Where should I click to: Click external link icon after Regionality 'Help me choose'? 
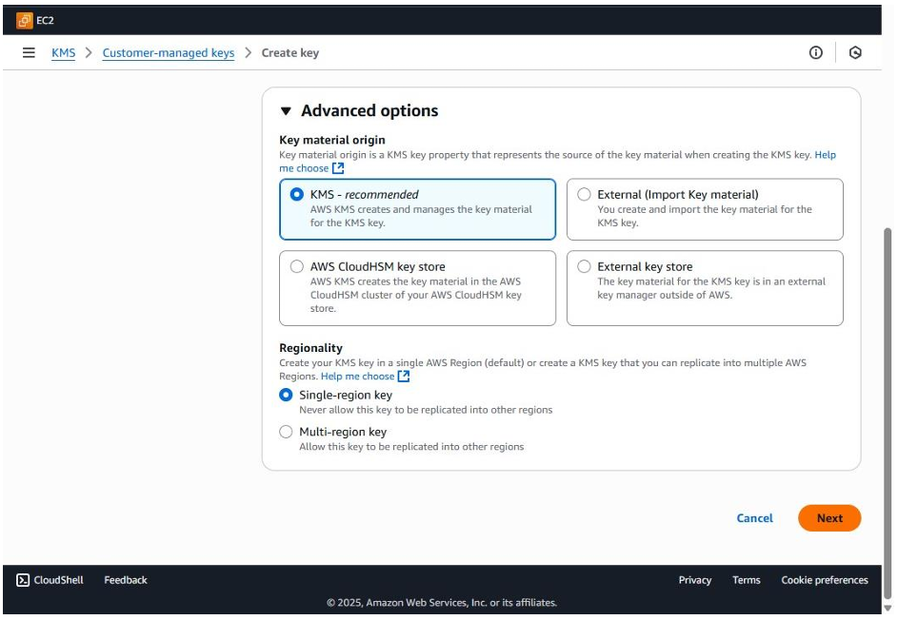tap(404, 377)
